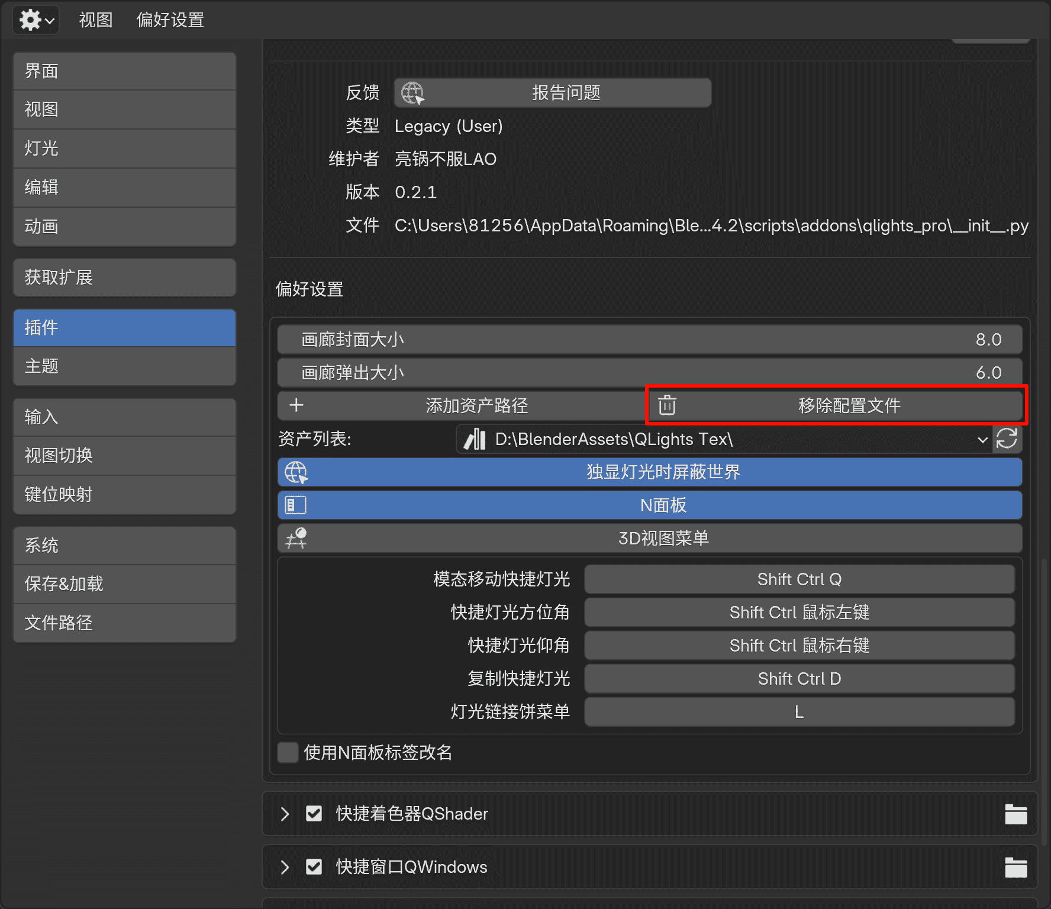Screen dimensions: 1051x909
Task: Enable 使用N面板标签改名 checkbox
Action: pos(288,753)
